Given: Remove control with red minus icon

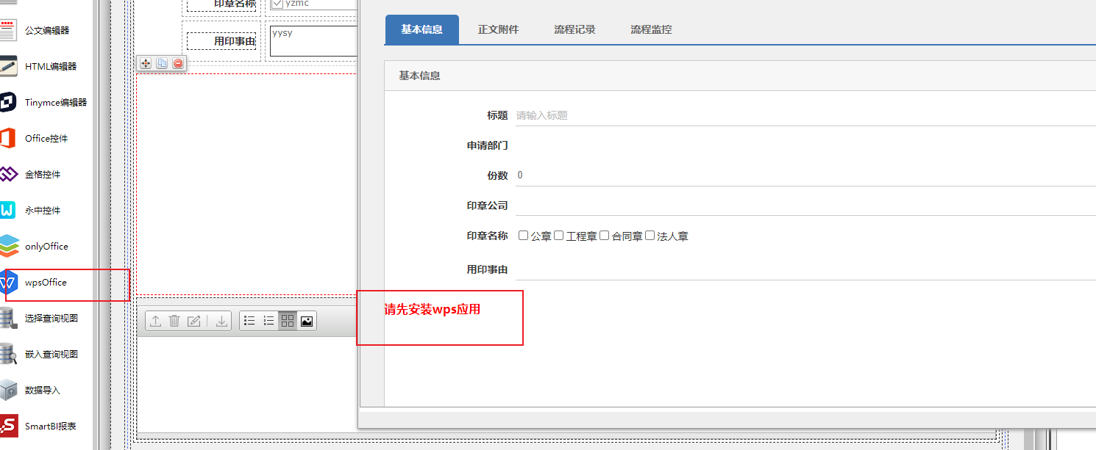Looking at the screenshot, I should [x=178, y=64].
